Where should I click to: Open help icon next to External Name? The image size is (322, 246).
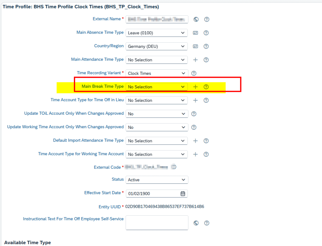coord(207,19)
